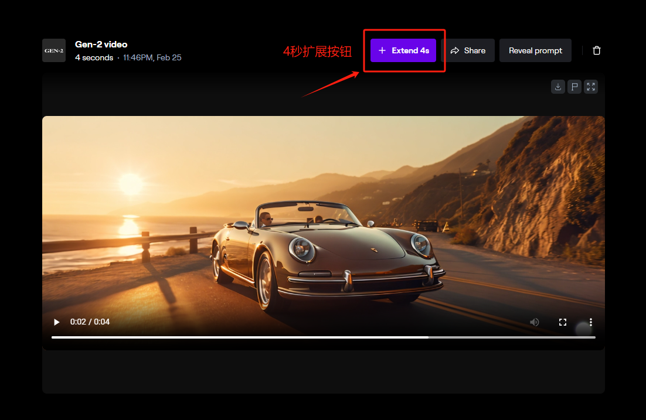Click the 11:46PM, Feb 25 timestamp
This screenshot has height=420, width=646.
click(x=152, y=57)
